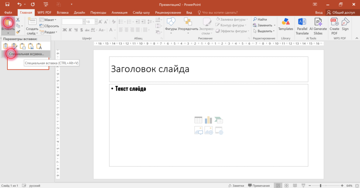Open the Выделить select dropdown

[x=264, y=31]
